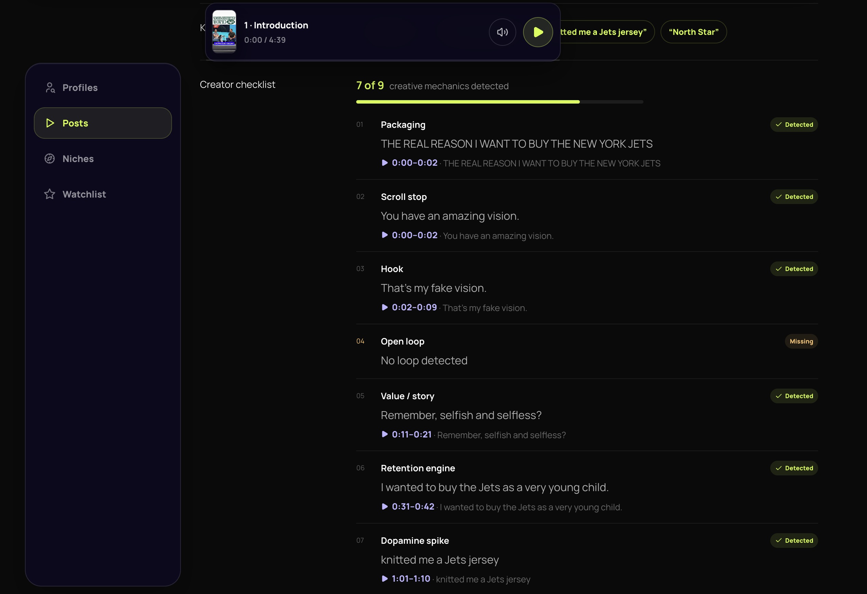Viewport: 867px width, 594px height.
Task: Click the Niches compass icon
Action: click(x=50, y=159)
